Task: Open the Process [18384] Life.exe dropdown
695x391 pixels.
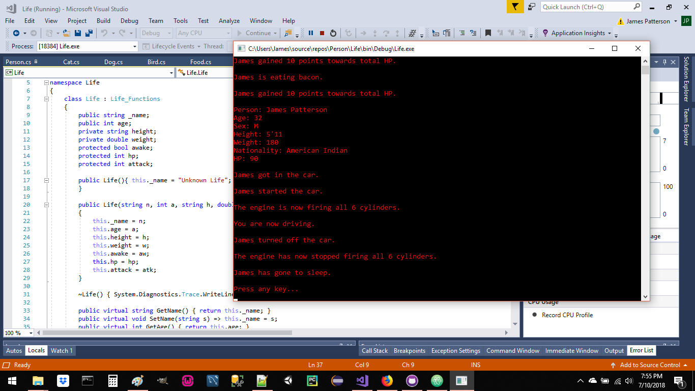Action: 88,46
